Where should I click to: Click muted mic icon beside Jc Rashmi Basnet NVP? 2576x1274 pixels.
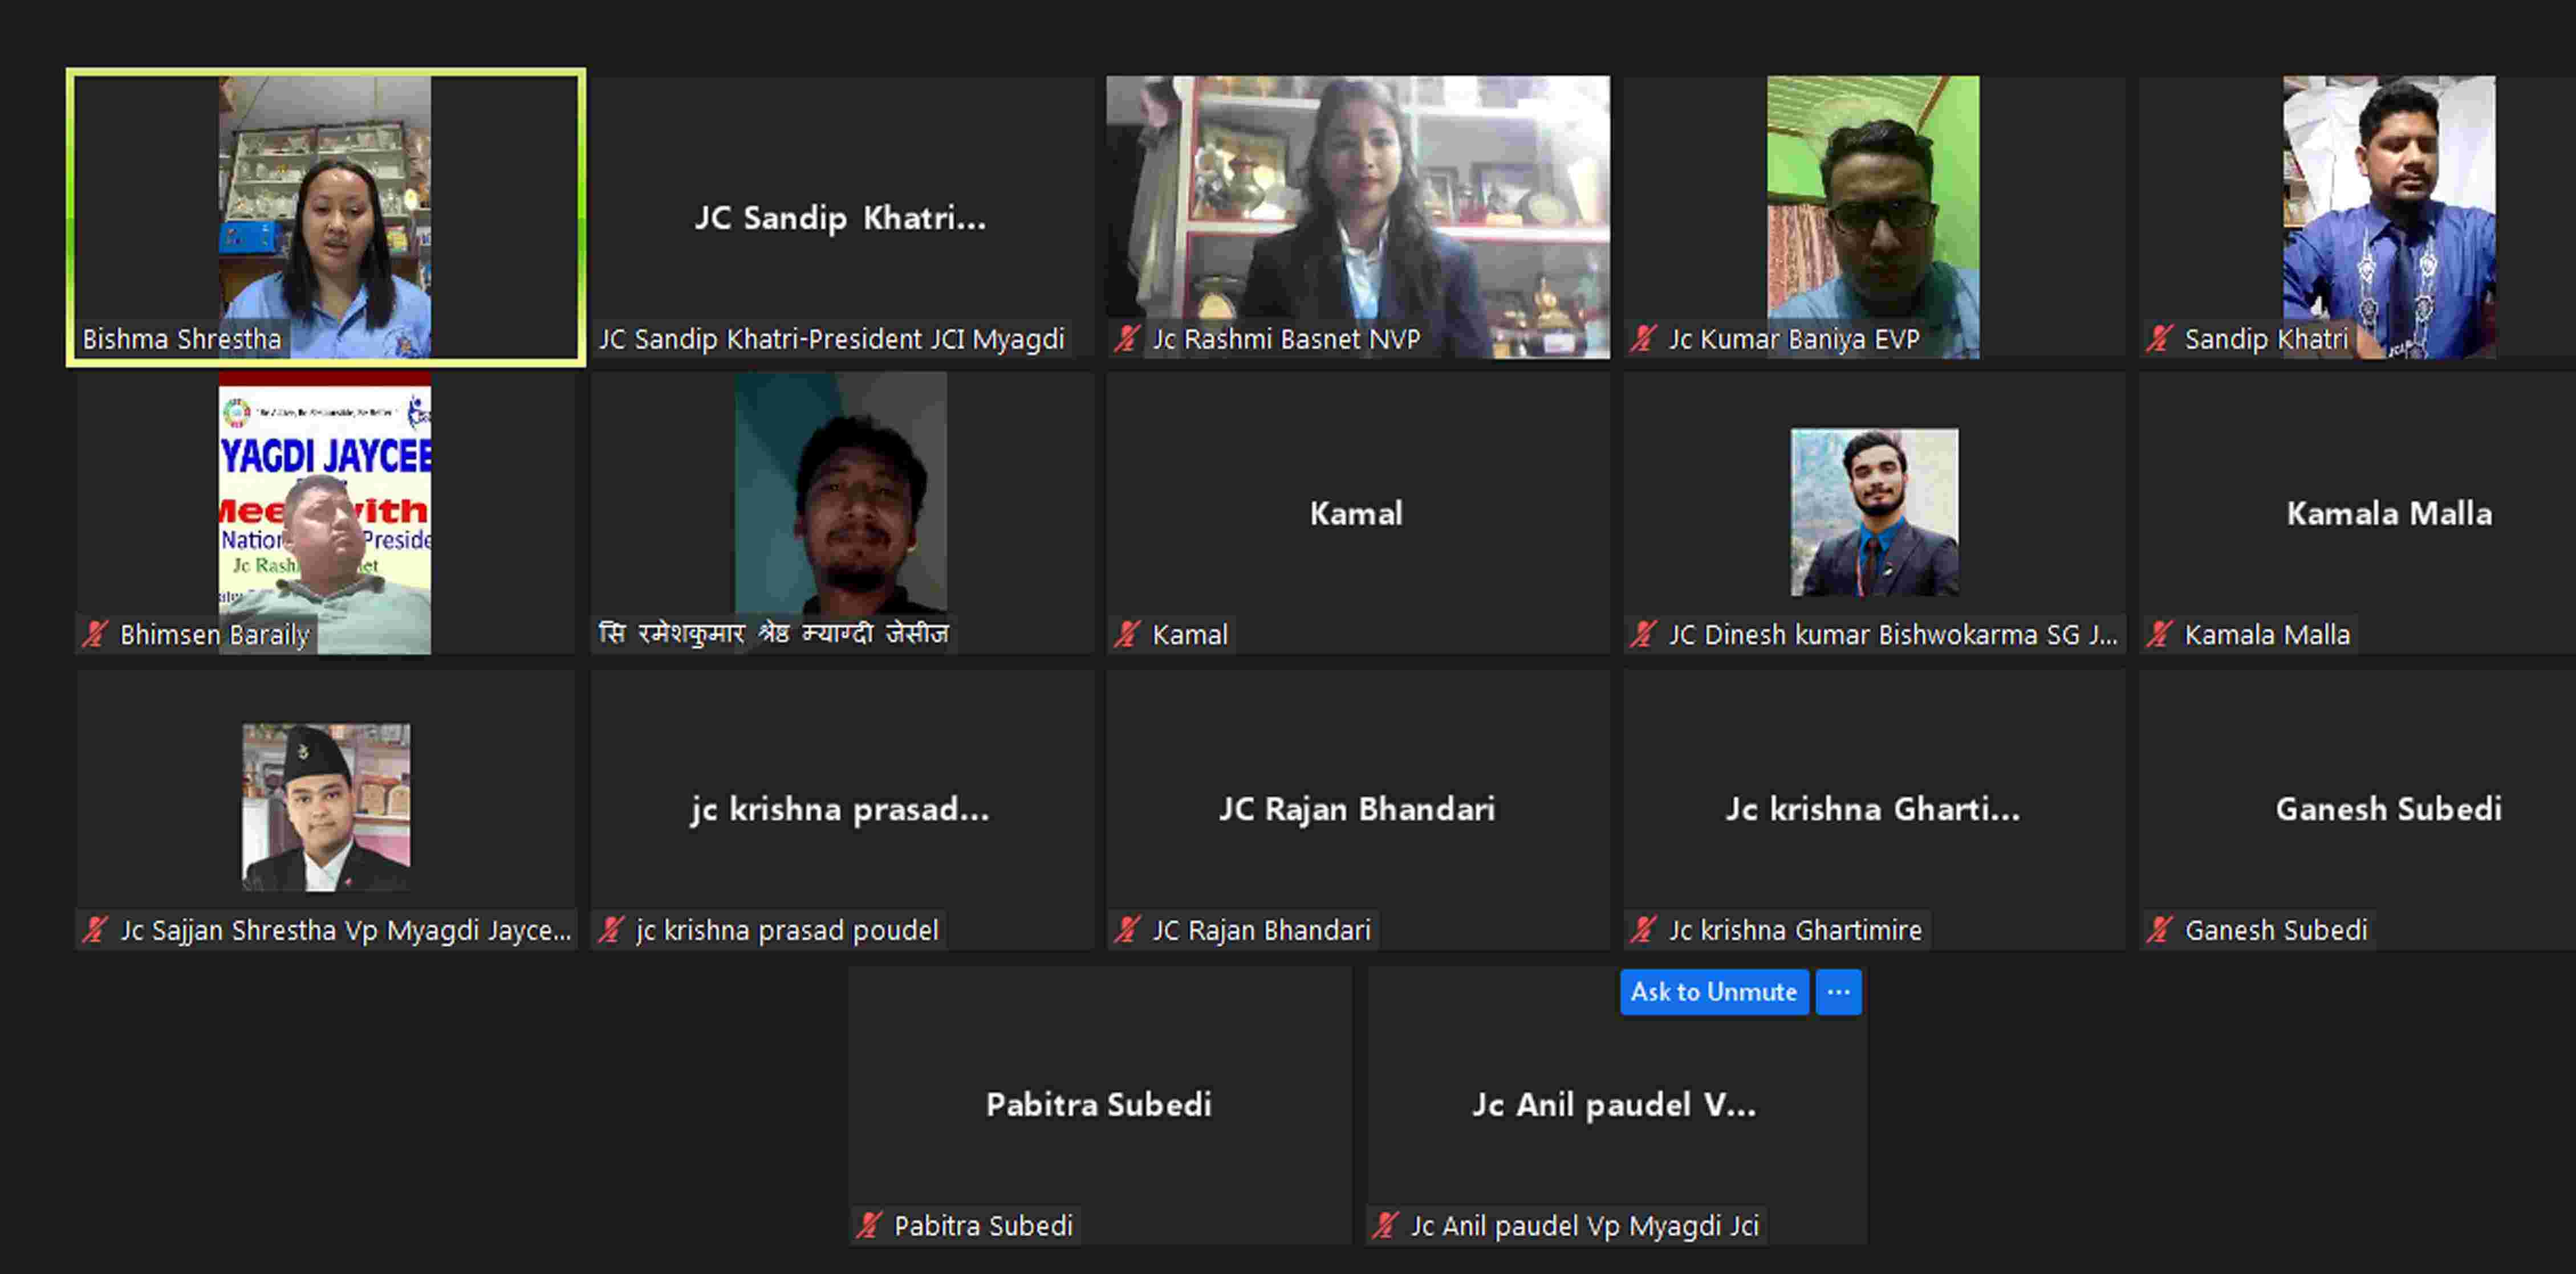click(1128, 339)
